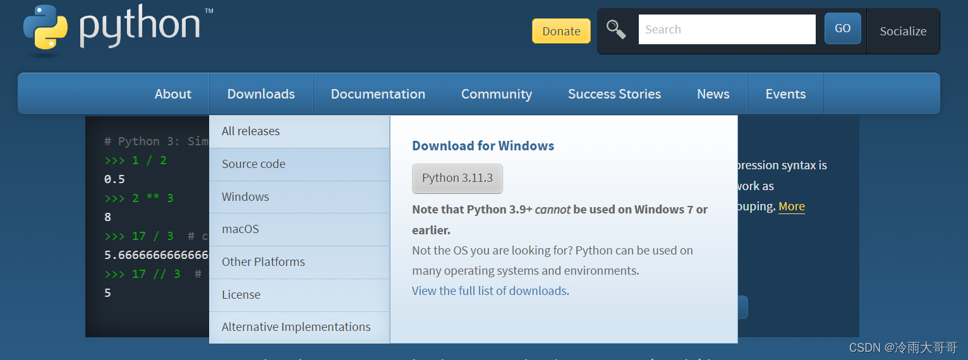The width and height of the screenshot is (968, 360).
Task: Open the News section
Action: click(713, 94)
